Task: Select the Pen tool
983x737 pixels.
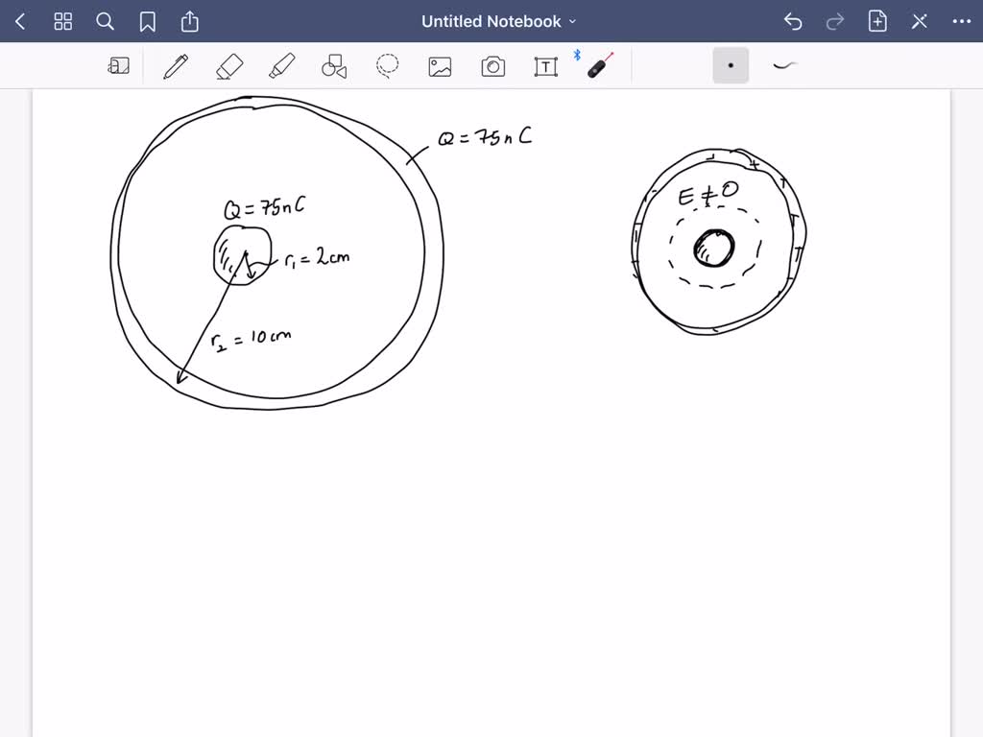Action: (x=175, y=65)
